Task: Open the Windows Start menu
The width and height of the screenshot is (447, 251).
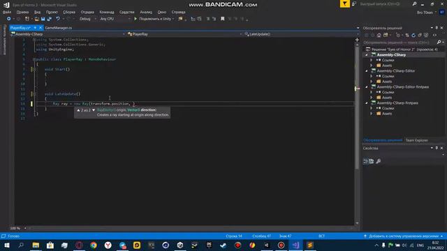Action: click(x=7, y=245)
